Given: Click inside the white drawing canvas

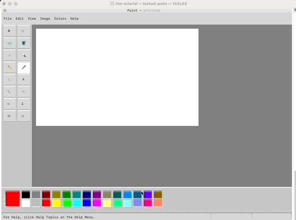Looking at the screenshot, I should (117, 77).
